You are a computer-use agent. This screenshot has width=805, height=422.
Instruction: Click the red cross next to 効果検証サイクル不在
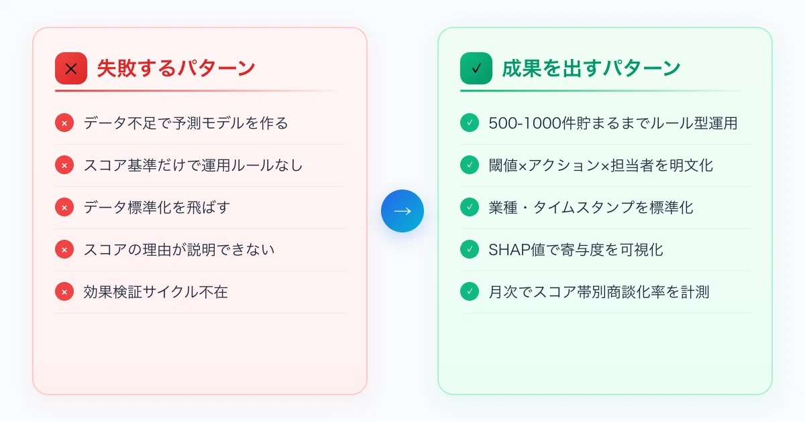point(64,292)
